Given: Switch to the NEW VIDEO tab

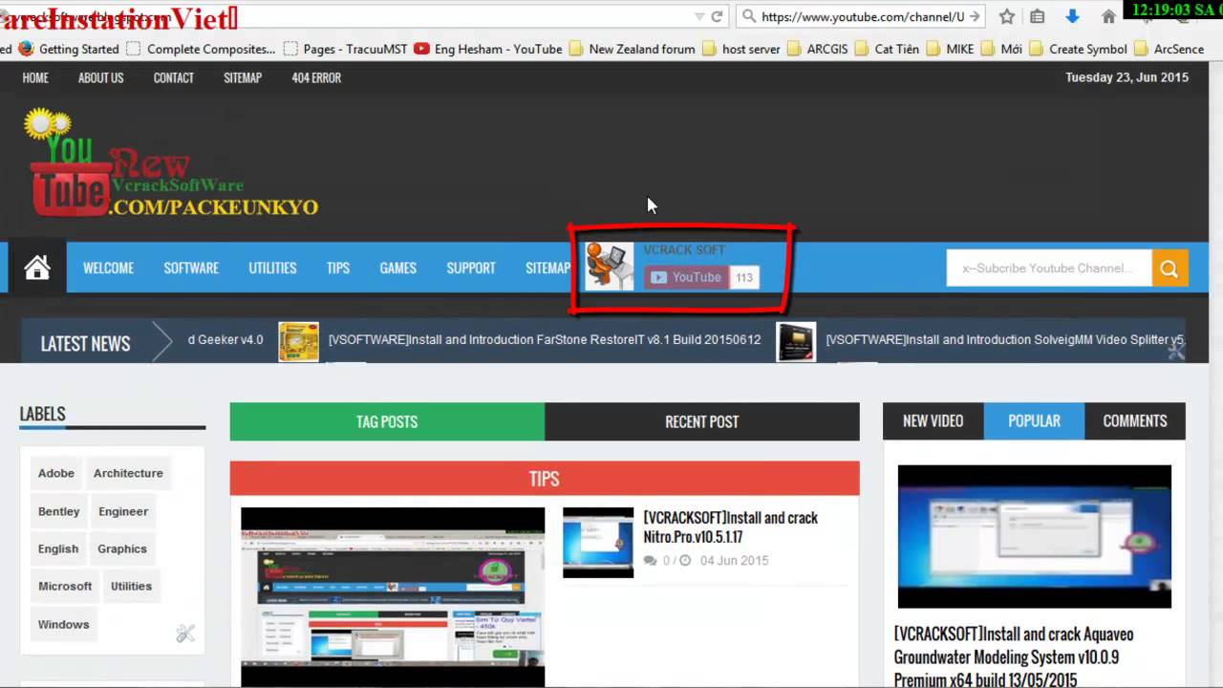Looking at the screenshot, I should 933,421.
